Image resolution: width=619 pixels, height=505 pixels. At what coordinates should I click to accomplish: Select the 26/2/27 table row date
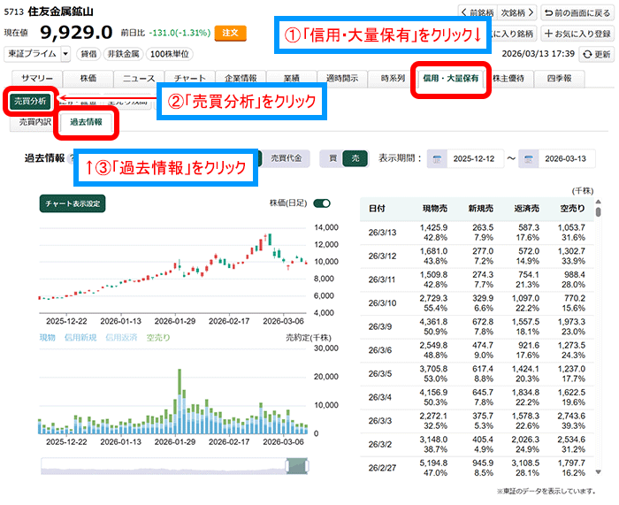coord(382,468)
